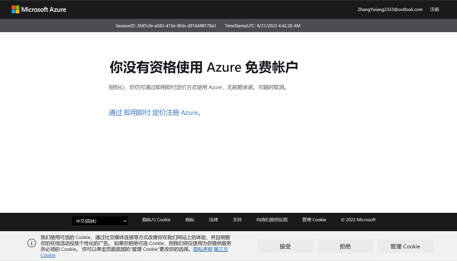Click the TimeStampUTC text
The height and width of the screenshot is (261, 457).
click(x=262, y=26)
